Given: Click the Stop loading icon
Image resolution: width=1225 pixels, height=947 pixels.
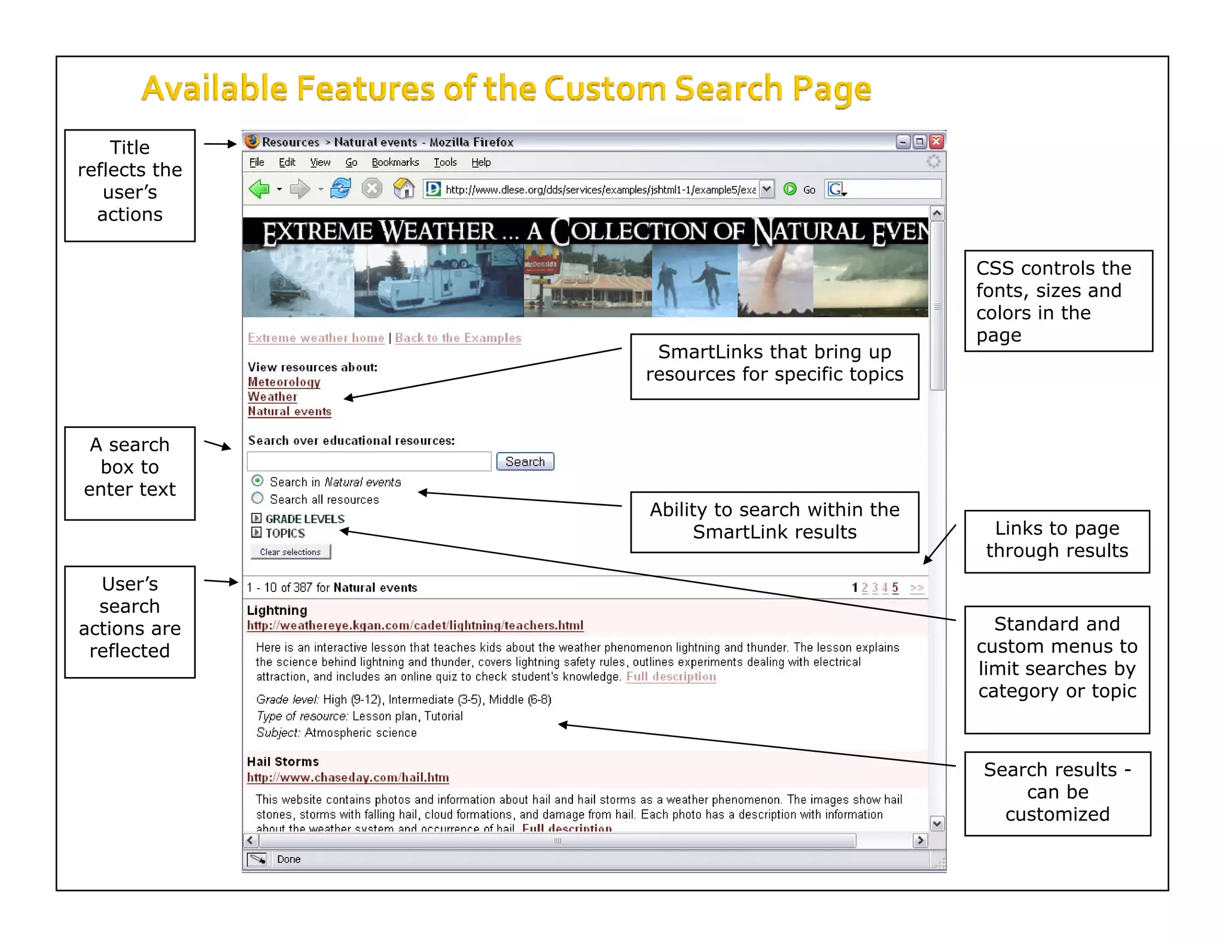Looking at the screenshot, I should (x=372, y=189).
